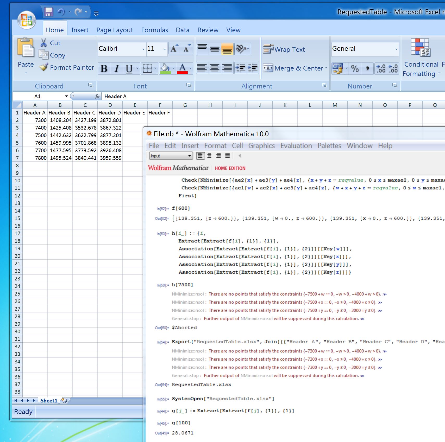Customize Quick Access Toolbar dropdown
This screenshot has height=442, width=445.
point(96,14)
